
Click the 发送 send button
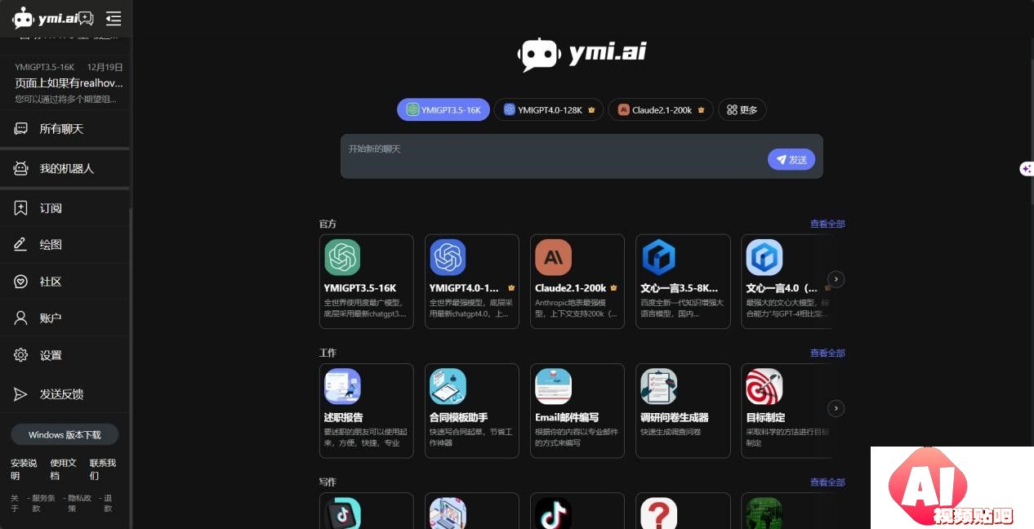tap(791, 159)
